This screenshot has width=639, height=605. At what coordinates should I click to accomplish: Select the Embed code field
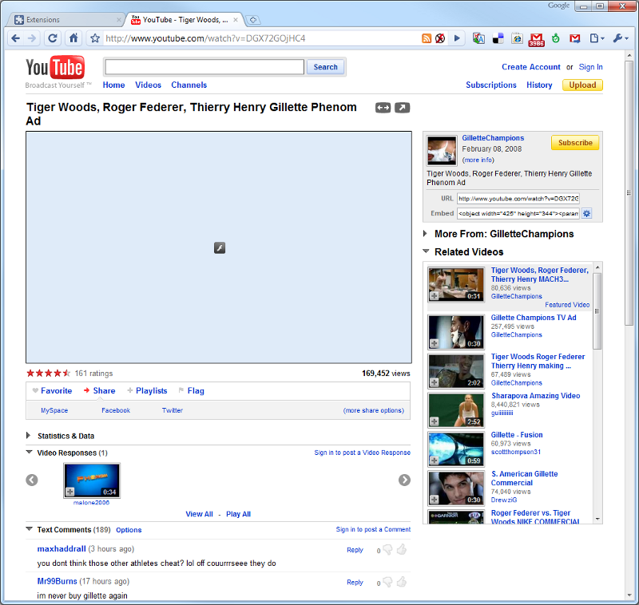click(x=518, y=213)
